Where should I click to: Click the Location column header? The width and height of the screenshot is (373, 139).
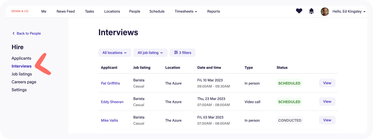coord(173,68)
